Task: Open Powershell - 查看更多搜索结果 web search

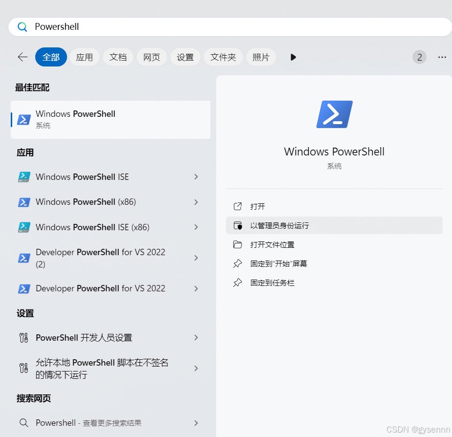Action: pyautogui.click(x=111, y=423)
